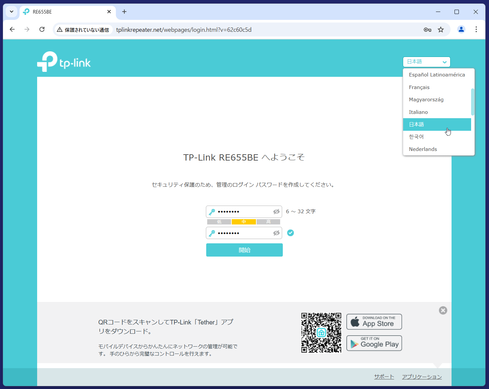The height and width of the screenshot is (389, 489).
Task: Click the key icon in first password field
Action: pos(212,212)
